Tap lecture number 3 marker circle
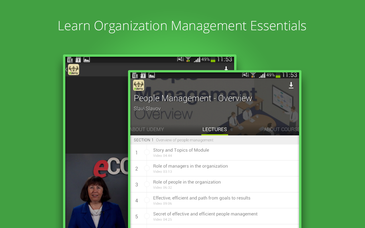The height and width of the screenshot is (228, 365). tap(147, 184)
